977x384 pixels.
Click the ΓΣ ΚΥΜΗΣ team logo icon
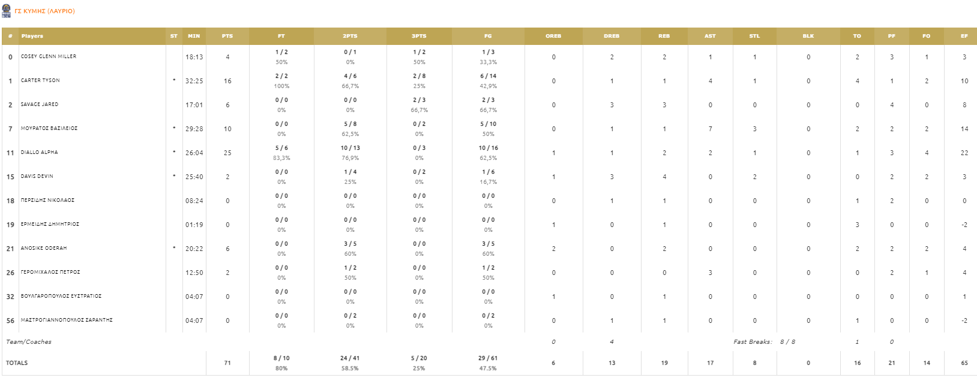coord(6,11)
